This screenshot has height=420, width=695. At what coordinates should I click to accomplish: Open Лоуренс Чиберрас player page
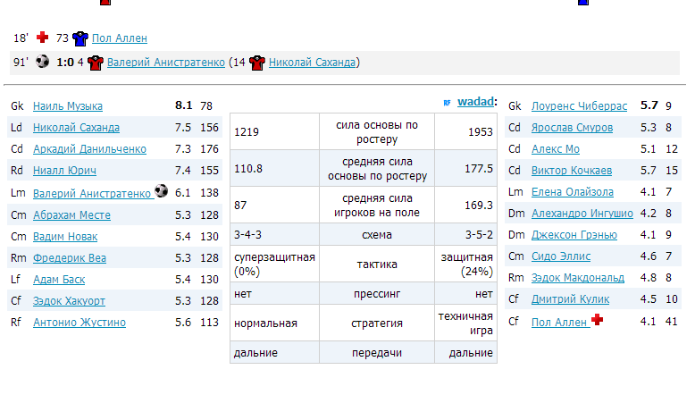[x=579, y=106]
